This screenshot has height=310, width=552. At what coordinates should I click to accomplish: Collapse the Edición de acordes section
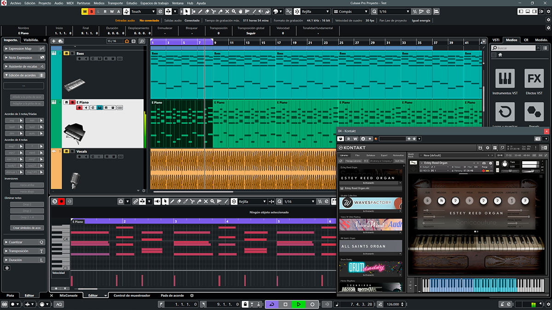24,75
